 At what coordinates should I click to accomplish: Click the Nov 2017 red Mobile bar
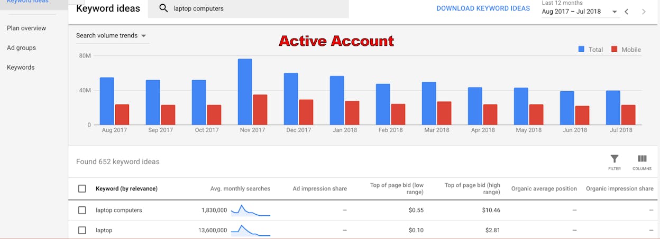coord(260,110)
